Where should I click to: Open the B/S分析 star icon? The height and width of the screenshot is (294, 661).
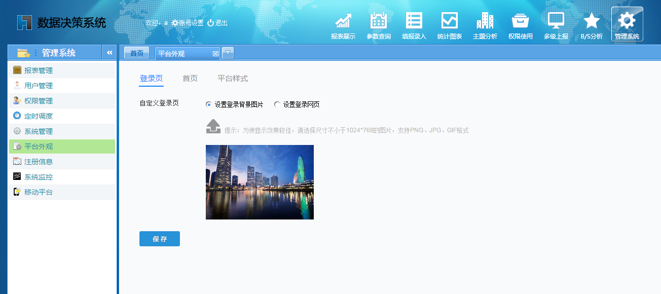[x=592, y=20]
